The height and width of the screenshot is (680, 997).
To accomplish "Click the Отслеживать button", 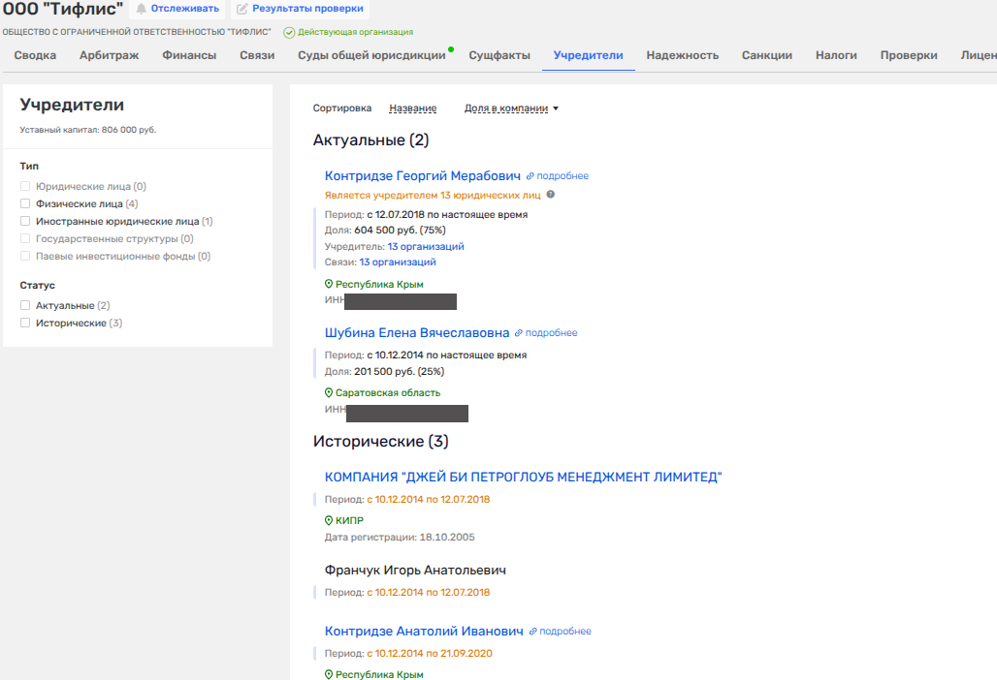I will coord(177,9).
